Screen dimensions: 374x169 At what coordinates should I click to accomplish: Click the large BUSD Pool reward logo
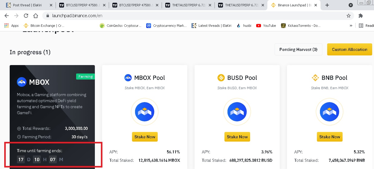(x=237, y=112)
